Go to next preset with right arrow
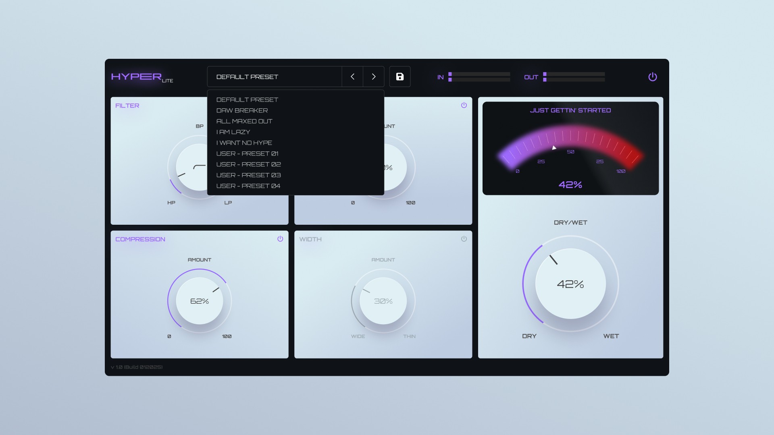The image size is (774, 435). coord(374,77)
